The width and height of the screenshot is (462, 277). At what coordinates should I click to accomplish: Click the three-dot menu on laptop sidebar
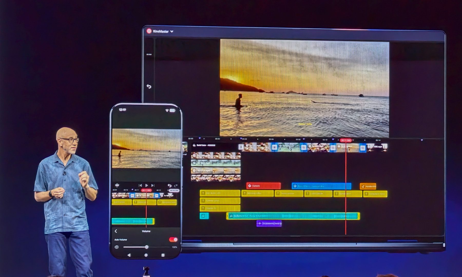[149, 54]
